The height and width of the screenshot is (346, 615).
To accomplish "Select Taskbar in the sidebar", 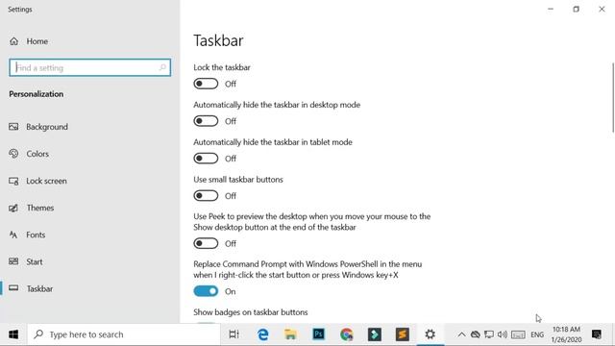I will (x=39, y=288).
